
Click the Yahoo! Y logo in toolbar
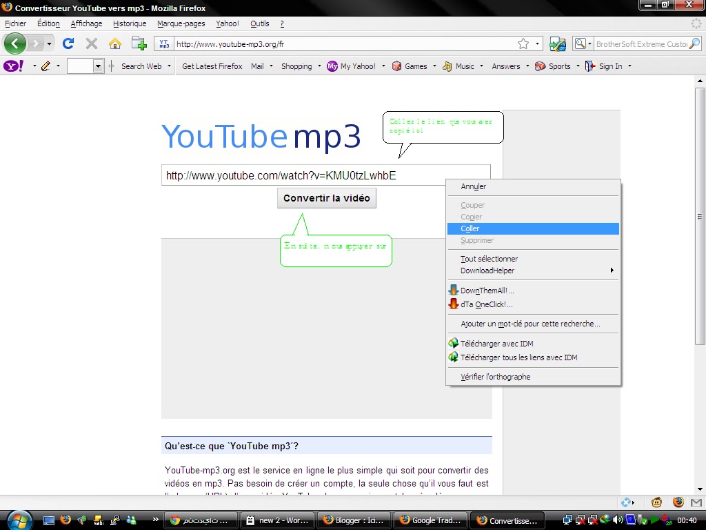click(x=14, y=66)
